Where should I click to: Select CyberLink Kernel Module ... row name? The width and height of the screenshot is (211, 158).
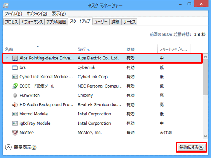point(46,77)
